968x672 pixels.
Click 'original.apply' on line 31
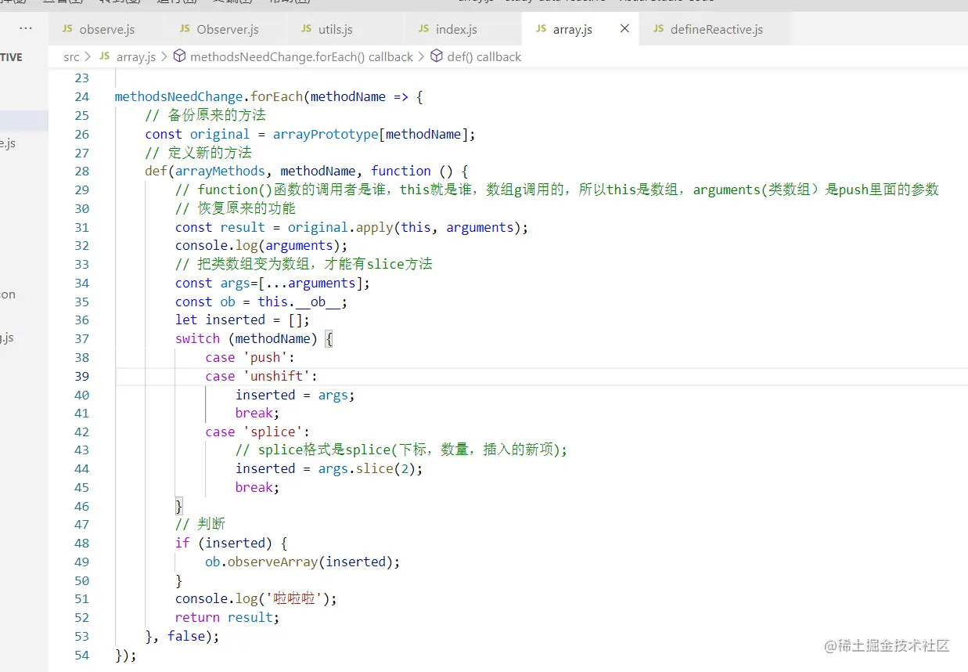pos(340,227)
